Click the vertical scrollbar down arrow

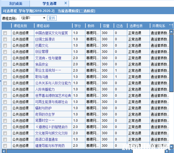[x=171, y=146]
